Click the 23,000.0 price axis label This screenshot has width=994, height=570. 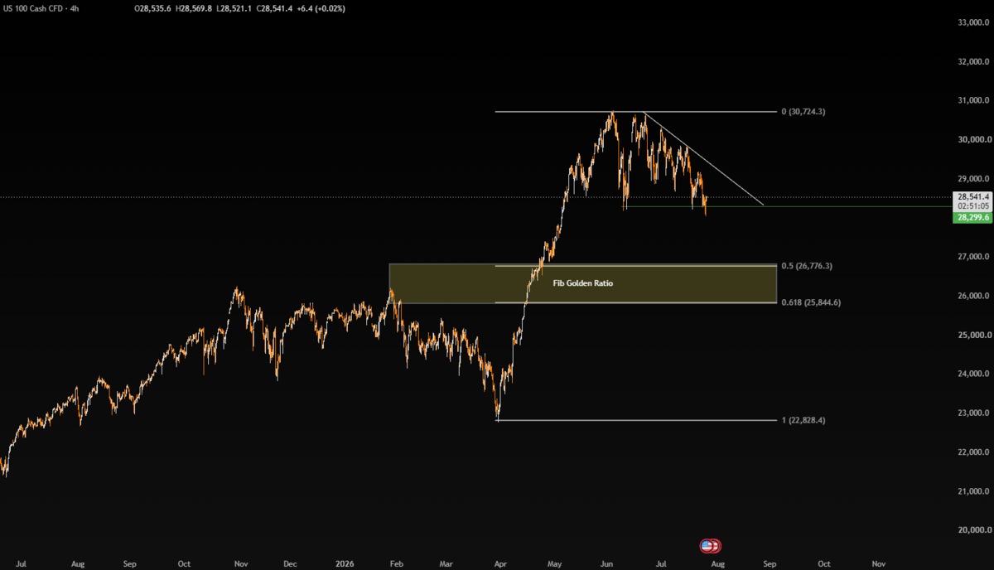tap(973, 413)
